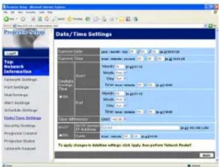This screenshot has width=219, height=167.
Task: Toggle the Daylight Savings Time ON checkbox
Action: click(x=61, y=97)
